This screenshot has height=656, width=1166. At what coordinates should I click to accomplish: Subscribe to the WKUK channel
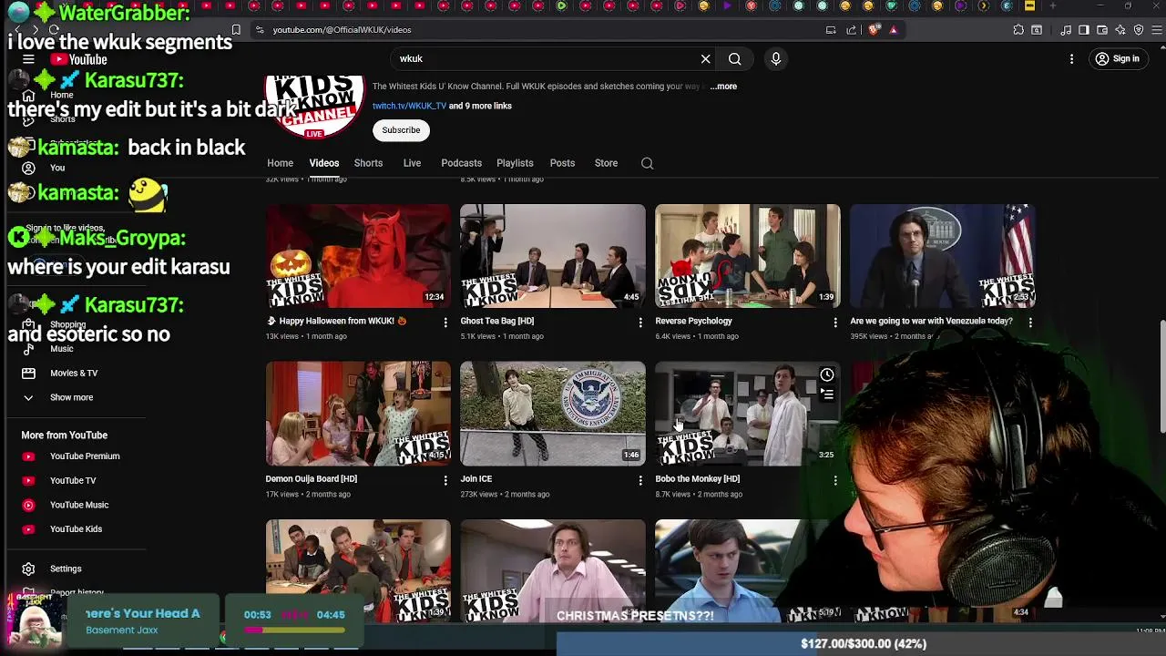[x=401, y=130]
